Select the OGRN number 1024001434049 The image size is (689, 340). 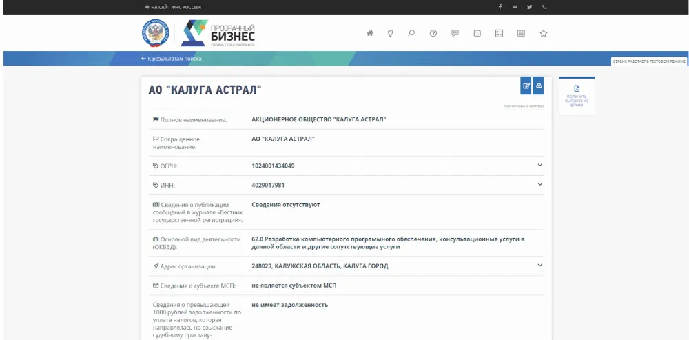273,166
